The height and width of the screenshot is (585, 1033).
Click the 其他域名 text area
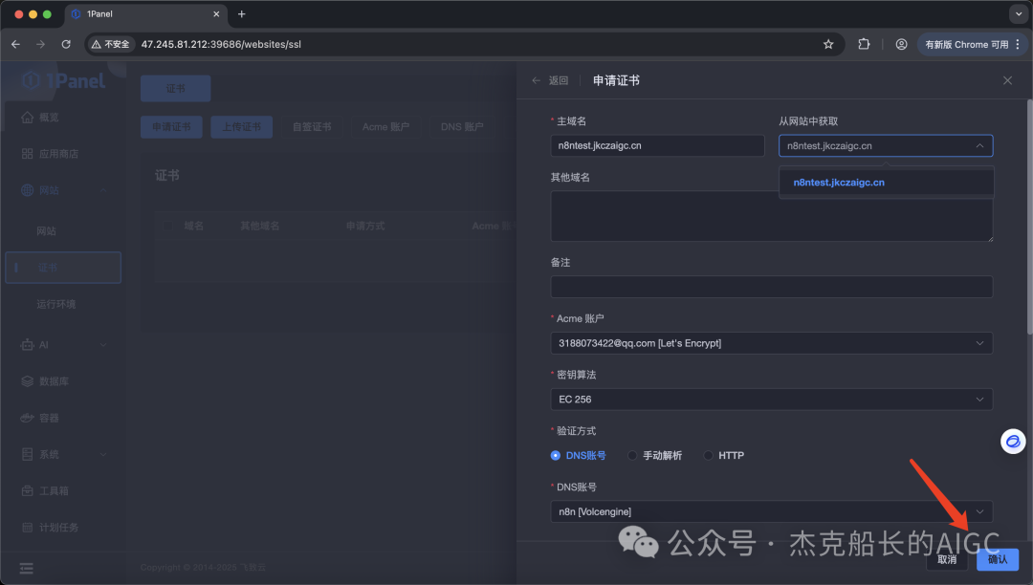[x=772, y=216]
